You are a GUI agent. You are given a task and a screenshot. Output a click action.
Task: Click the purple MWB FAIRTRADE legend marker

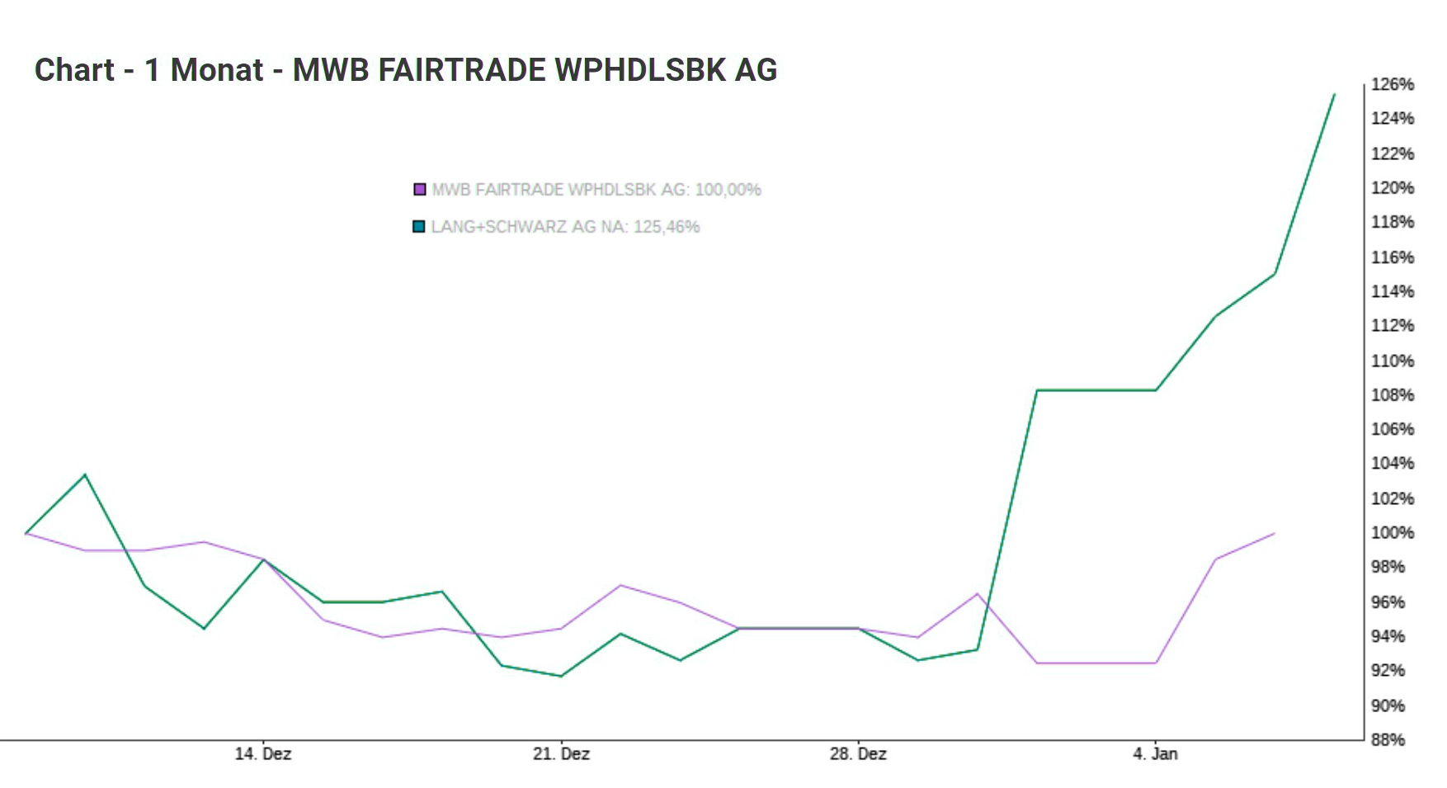[420, 189]
